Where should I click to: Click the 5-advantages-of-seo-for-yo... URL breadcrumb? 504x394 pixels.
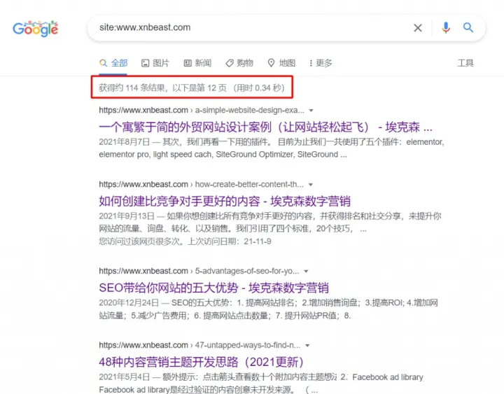pyautogui.click(x=199, y=272)
